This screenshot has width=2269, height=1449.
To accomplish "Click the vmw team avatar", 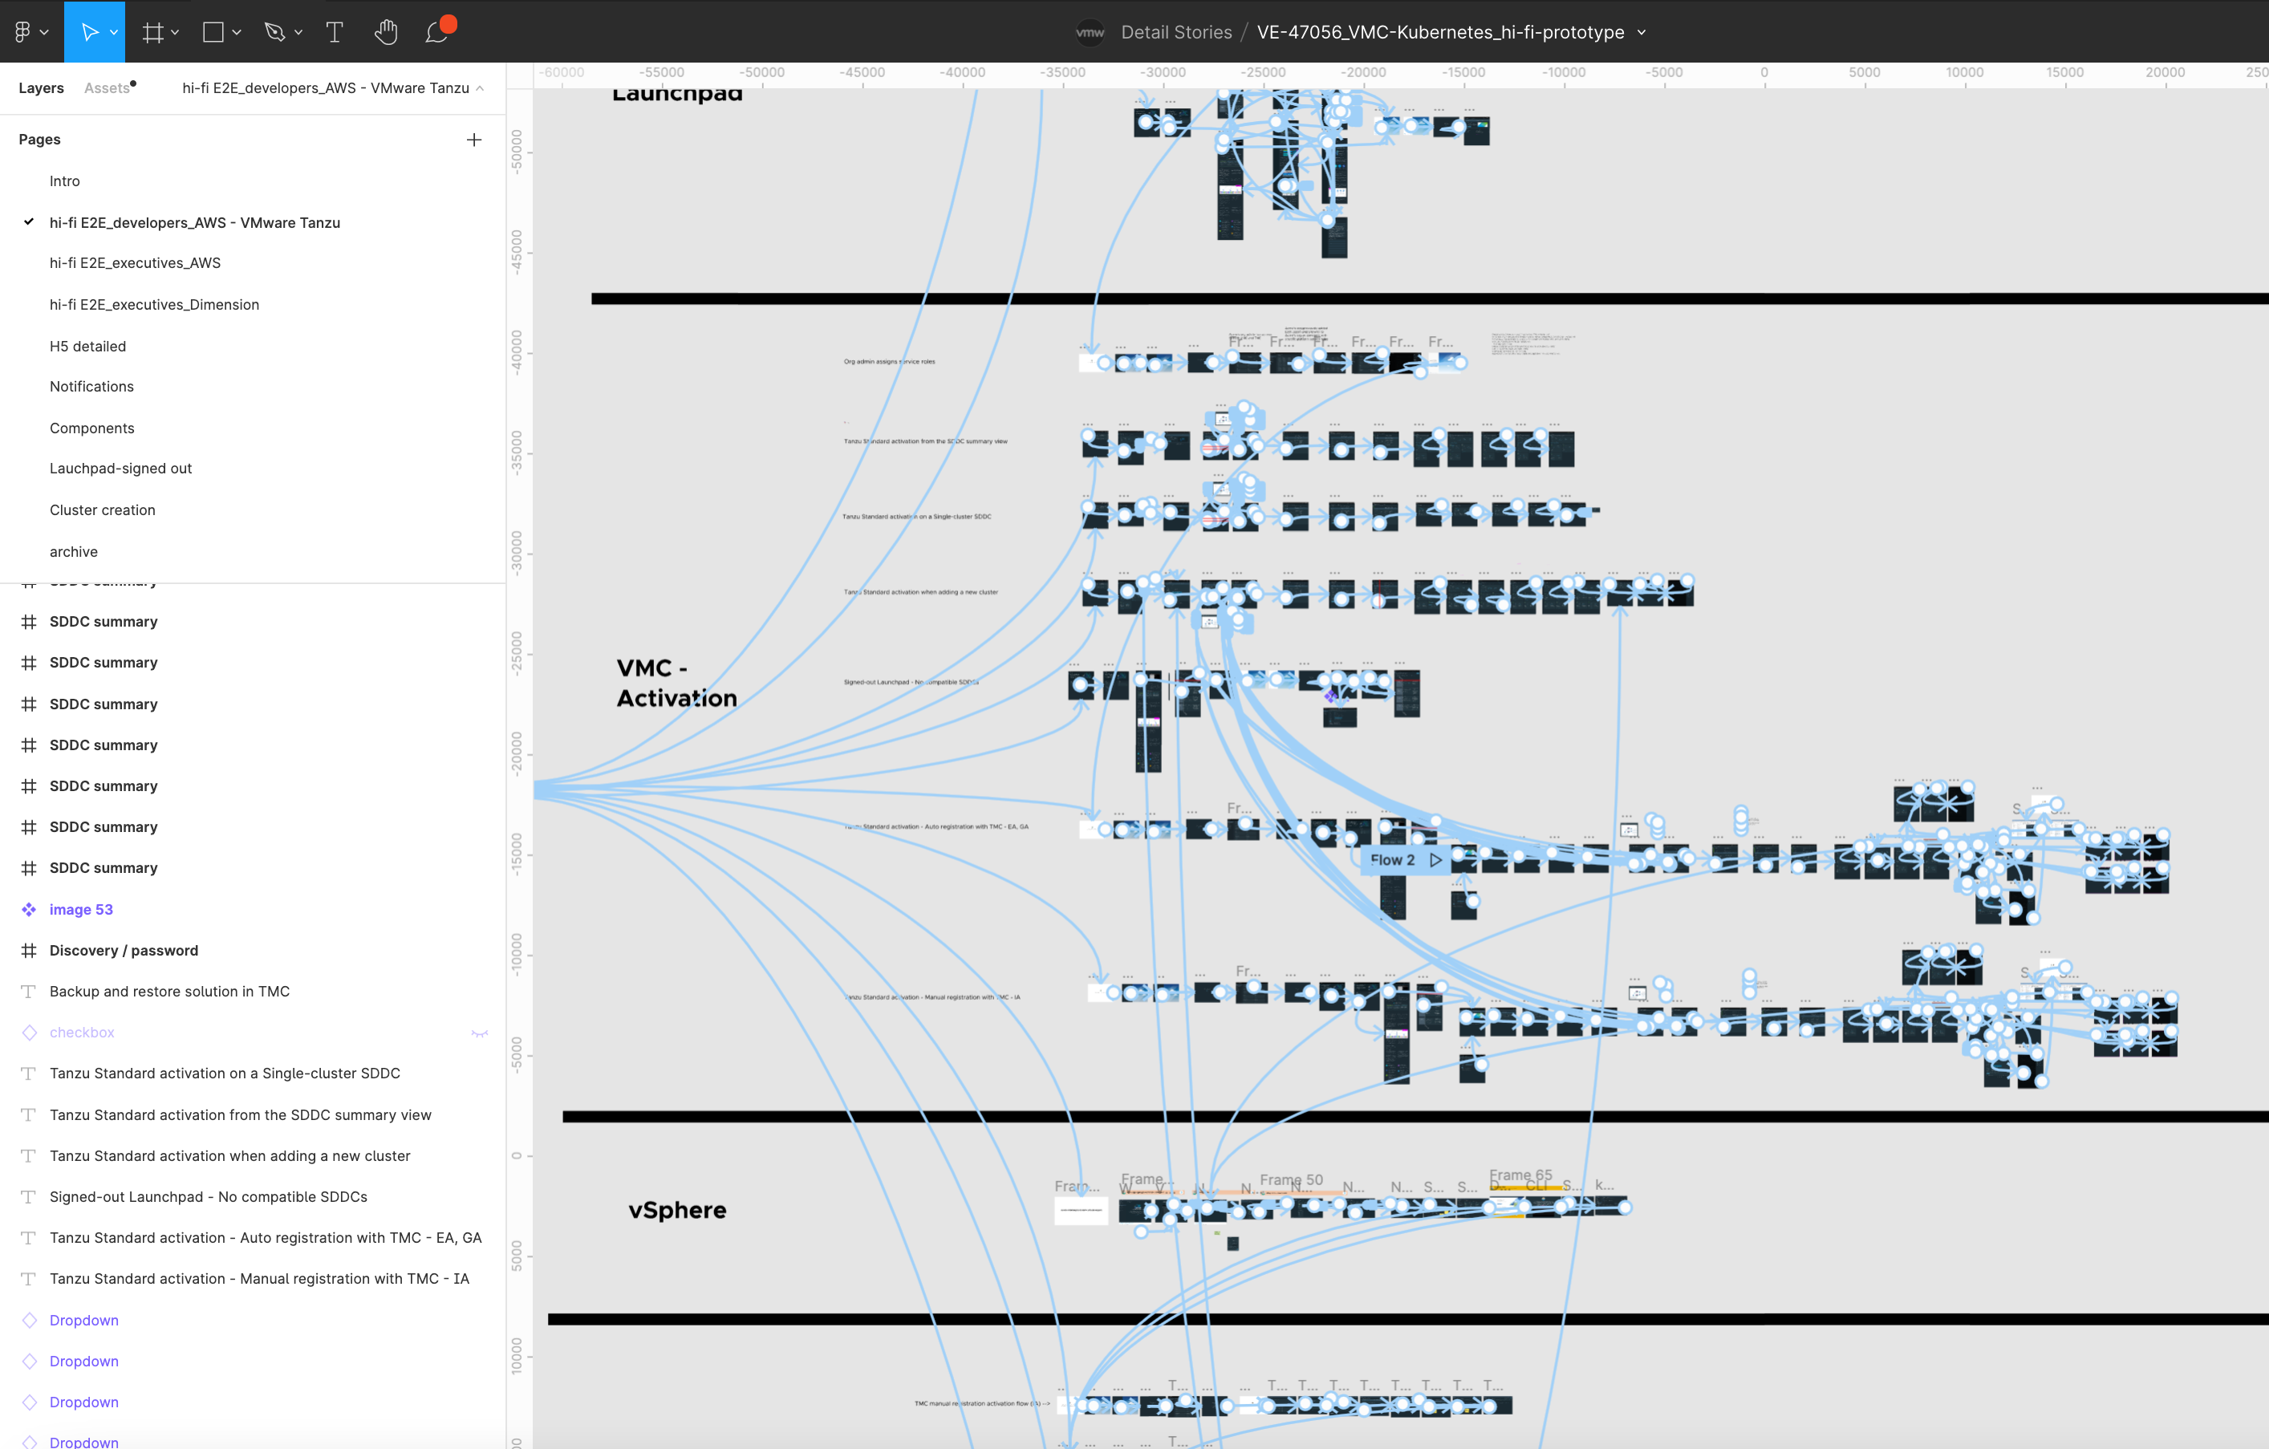I will point(1090,32).
